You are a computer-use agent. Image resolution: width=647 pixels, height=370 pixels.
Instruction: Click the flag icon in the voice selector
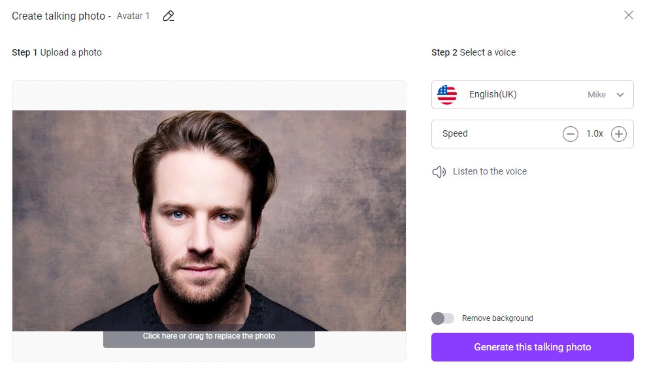(447, 95)
